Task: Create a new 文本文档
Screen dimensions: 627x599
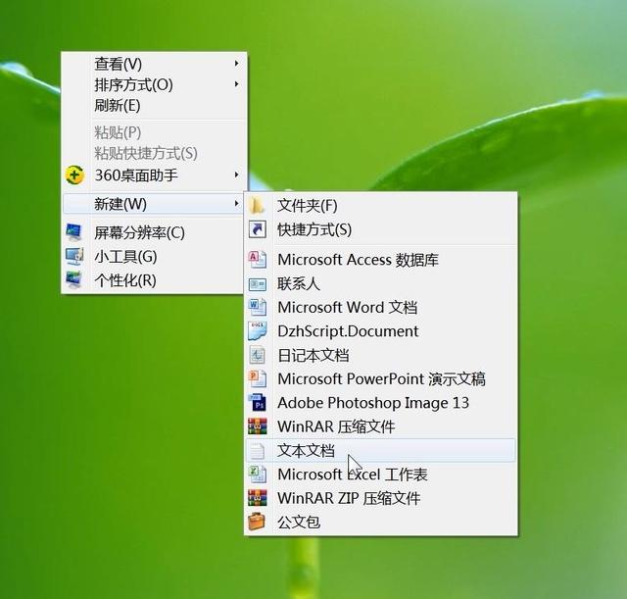Action: coord(381,451)
